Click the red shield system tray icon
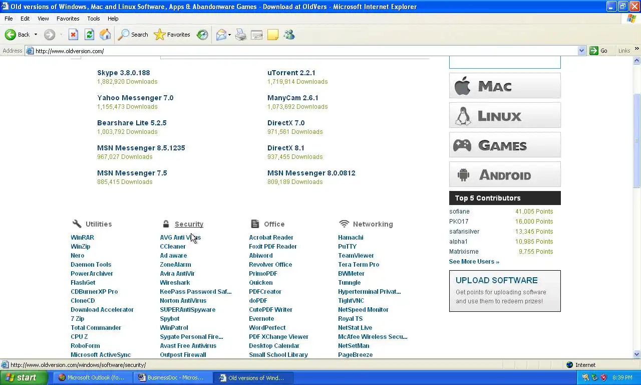The height and width of the screenshot is (385, 641). tap(604, 377)
